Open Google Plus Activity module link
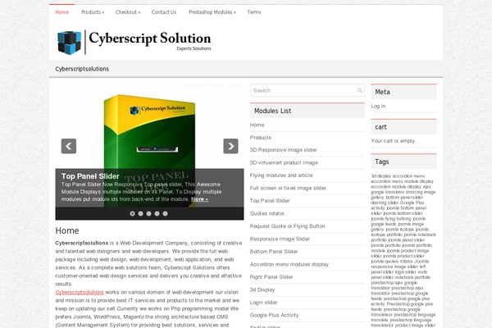The image size is (492, 328). click(274, 315)
